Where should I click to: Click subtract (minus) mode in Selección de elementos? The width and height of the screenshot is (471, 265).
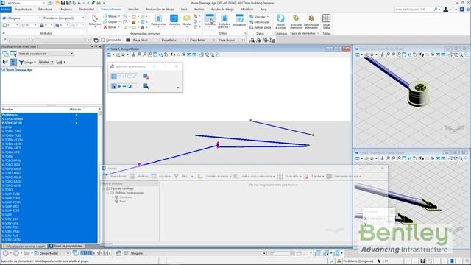click(124, 86)
